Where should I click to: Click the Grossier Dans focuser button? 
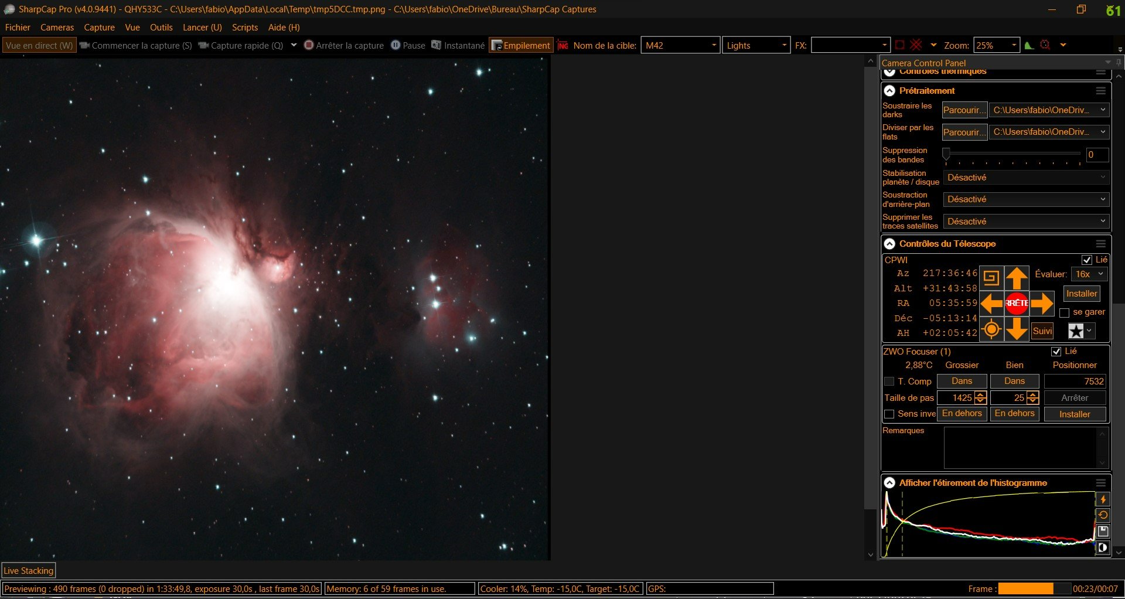click(962, 381)
